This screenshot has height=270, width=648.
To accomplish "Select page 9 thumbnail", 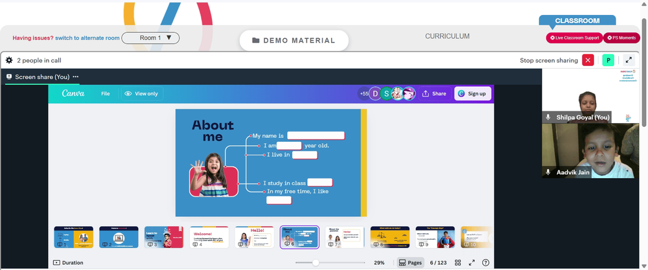I will pos(435,237).
